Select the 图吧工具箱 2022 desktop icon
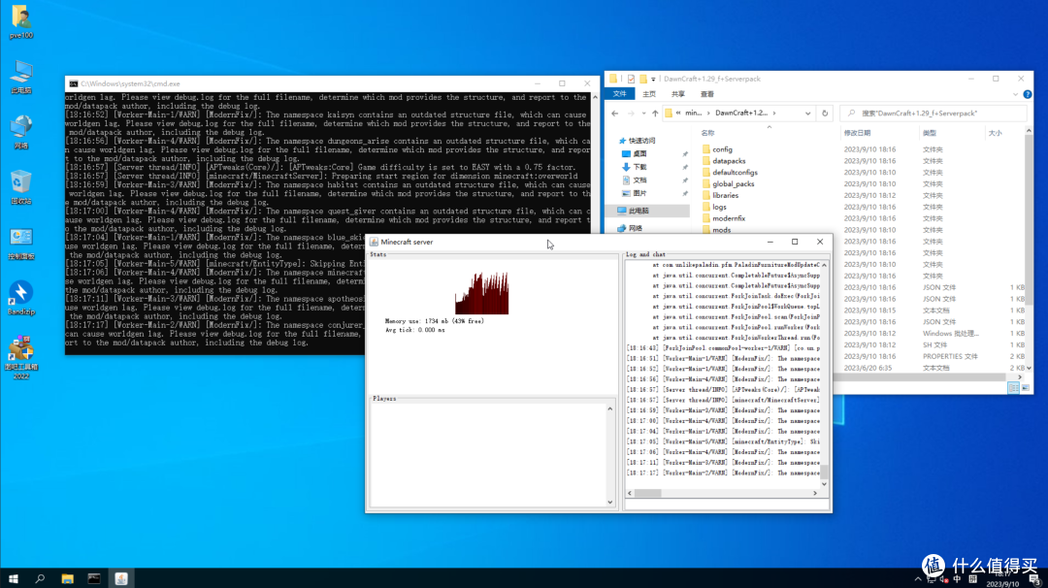 [x=21, y=357]
